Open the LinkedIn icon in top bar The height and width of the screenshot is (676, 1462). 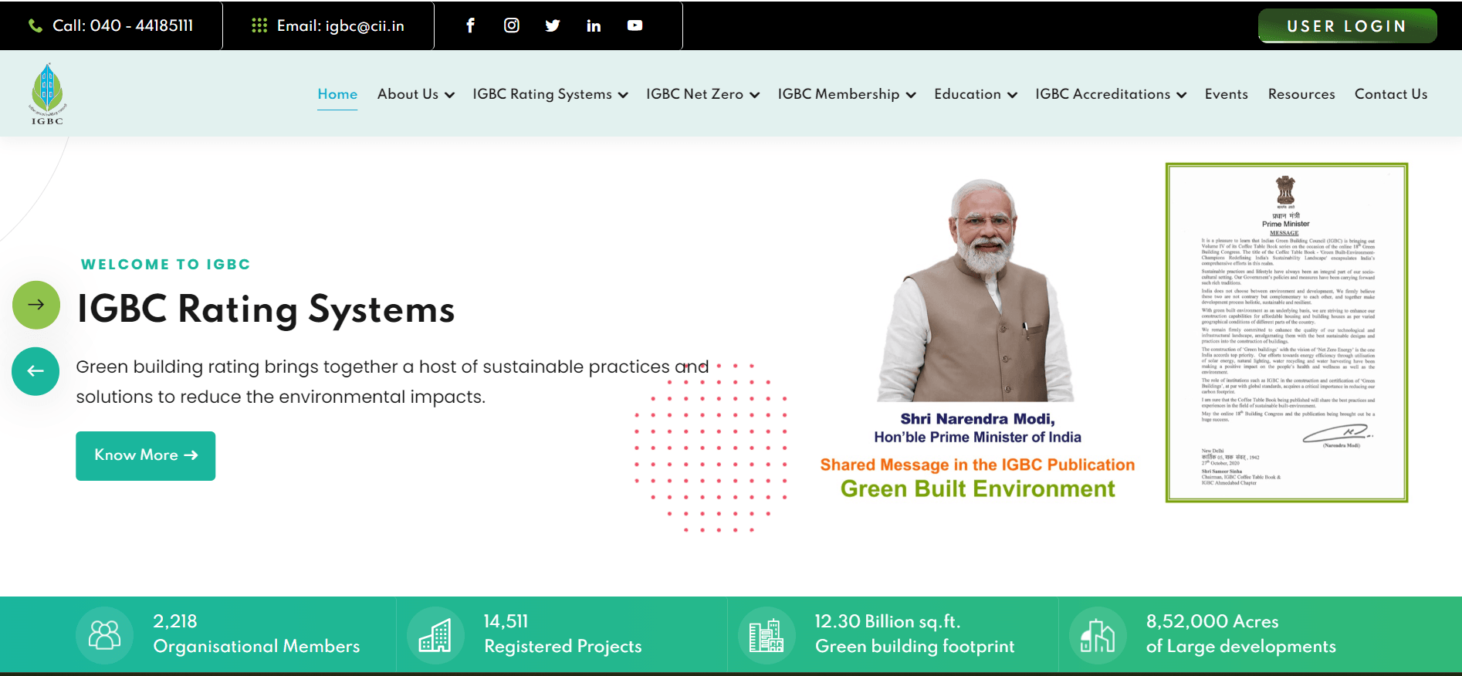tap(594, 26)
